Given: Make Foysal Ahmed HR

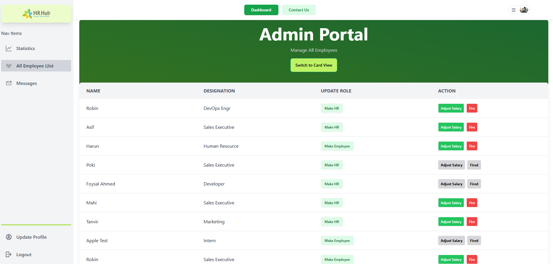Looking at the screenshot, I should click(x=332, y=184).
